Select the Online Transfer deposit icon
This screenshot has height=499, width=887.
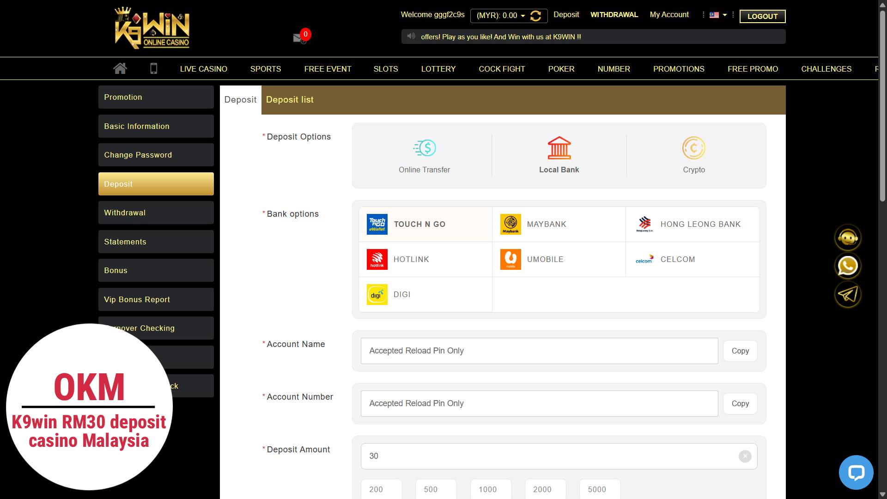click(x=425, y=148)
